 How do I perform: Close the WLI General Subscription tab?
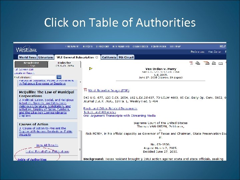coord(97,57)
